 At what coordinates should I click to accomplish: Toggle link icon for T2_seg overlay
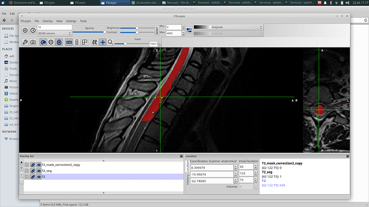(x=33, y=171)
